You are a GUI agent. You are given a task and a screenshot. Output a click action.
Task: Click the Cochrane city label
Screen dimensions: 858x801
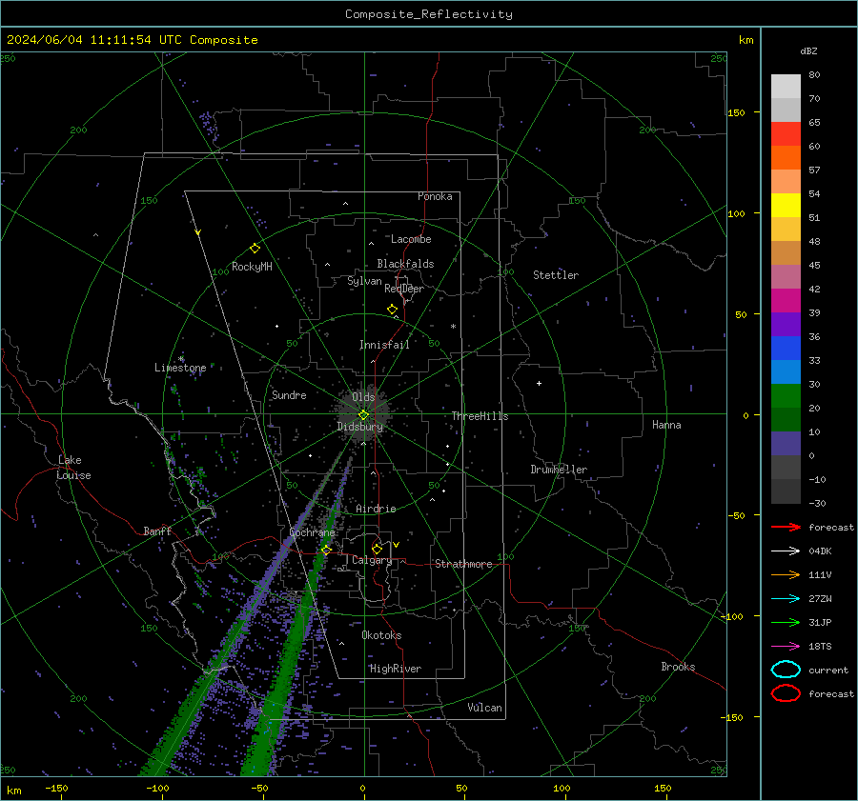pos(312,532)
